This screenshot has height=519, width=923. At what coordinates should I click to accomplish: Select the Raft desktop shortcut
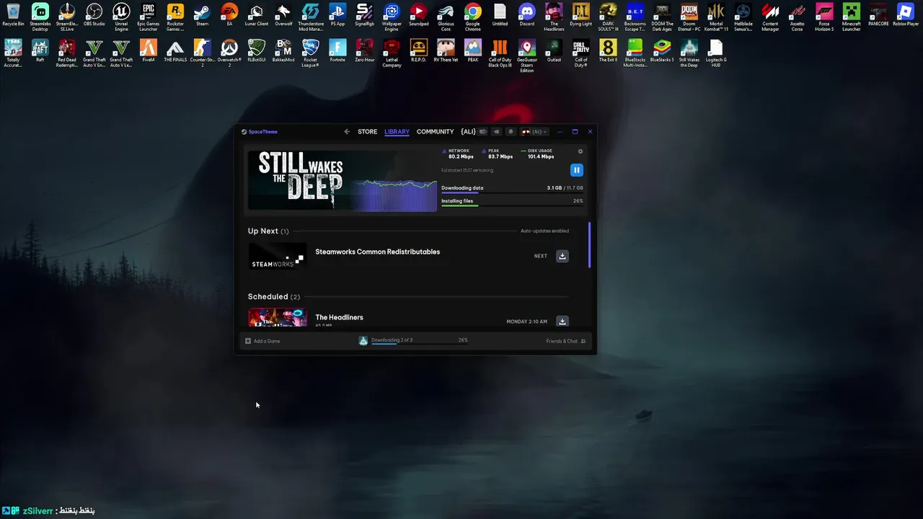[40, 52]
